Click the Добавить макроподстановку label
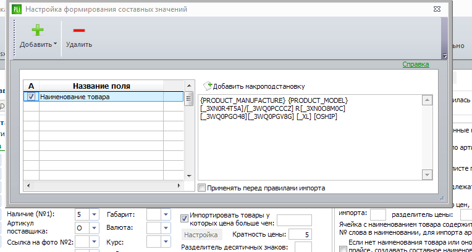Viewport: 472px width, 252px height. tap(259, 86)
